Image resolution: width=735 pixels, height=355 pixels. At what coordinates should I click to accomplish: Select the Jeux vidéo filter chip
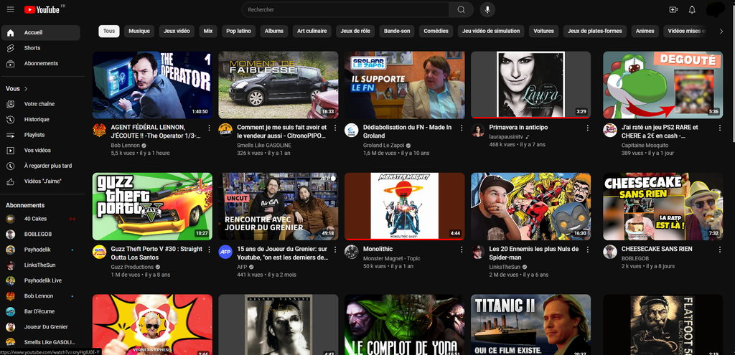(x=177, y=31)
